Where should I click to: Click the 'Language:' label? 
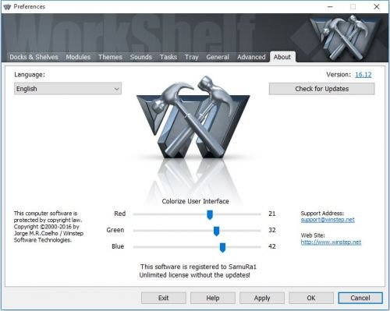tap(30, 75)
